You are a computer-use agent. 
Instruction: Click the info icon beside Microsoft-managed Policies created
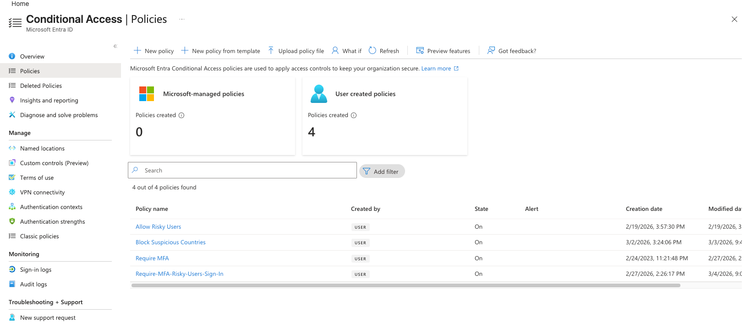click(x=181, y=115)
